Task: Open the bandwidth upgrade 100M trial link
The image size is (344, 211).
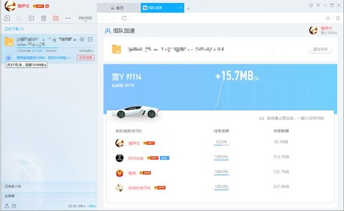Action: [44, 58]
